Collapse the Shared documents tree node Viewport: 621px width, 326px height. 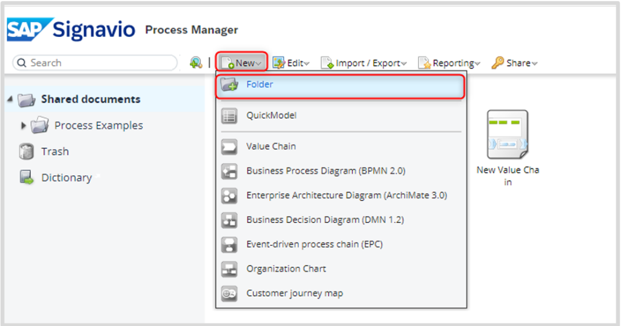coord(10,99)
